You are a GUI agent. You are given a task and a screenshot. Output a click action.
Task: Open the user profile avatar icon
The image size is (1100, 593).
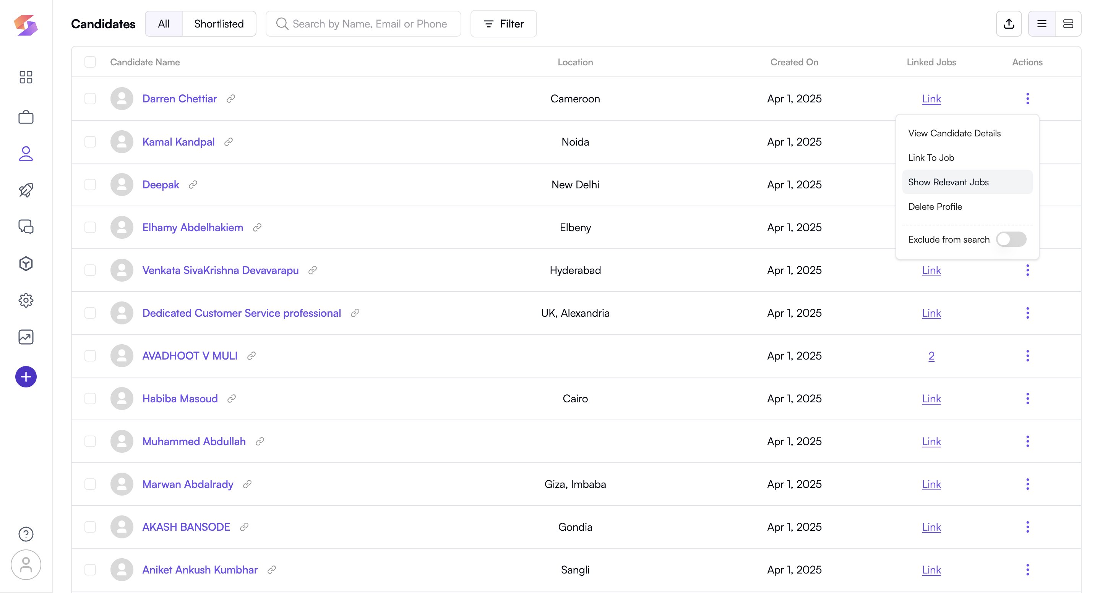click(x=26, y=564)
